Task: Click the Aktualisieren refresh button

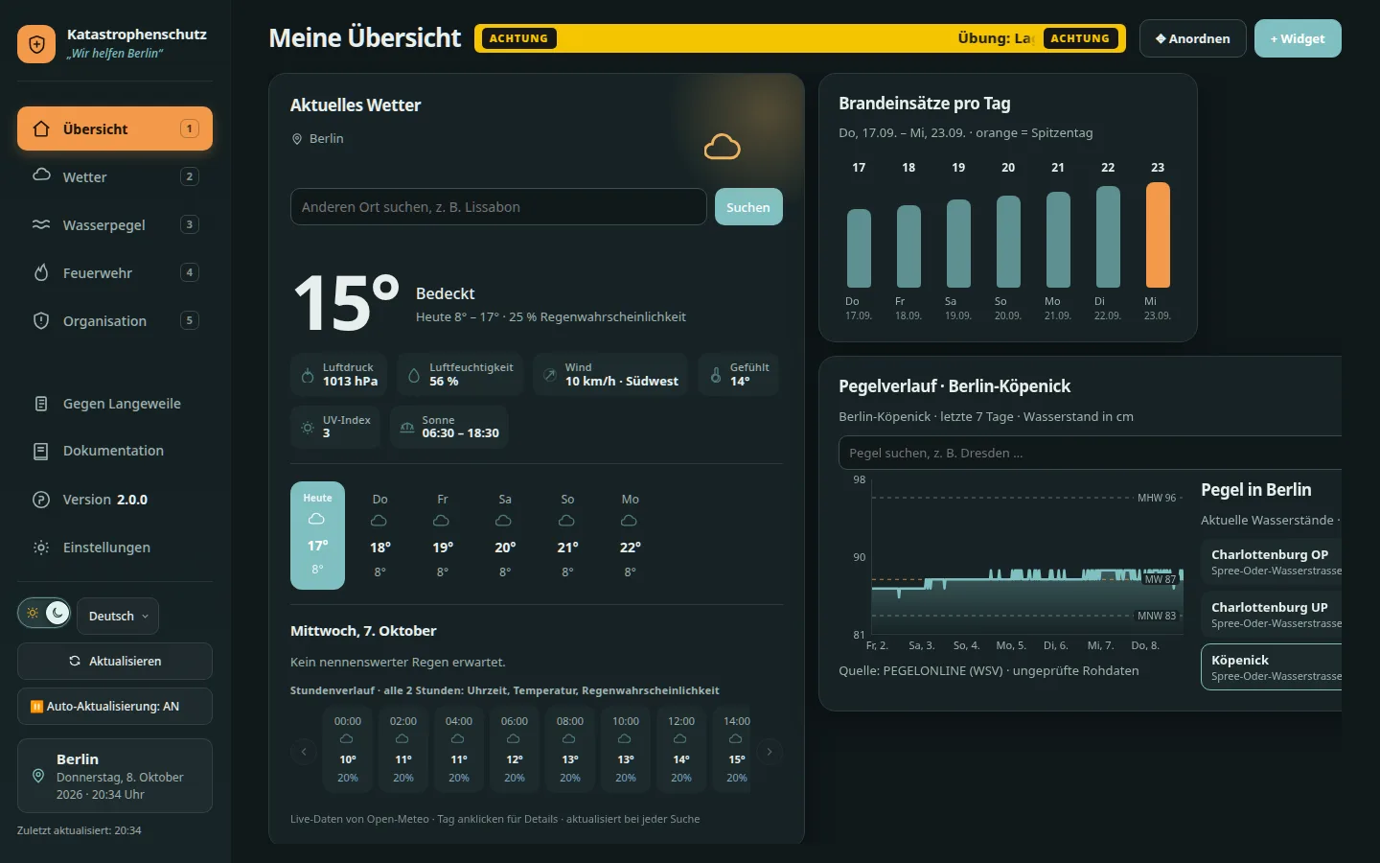Action: tap(115, 661)
